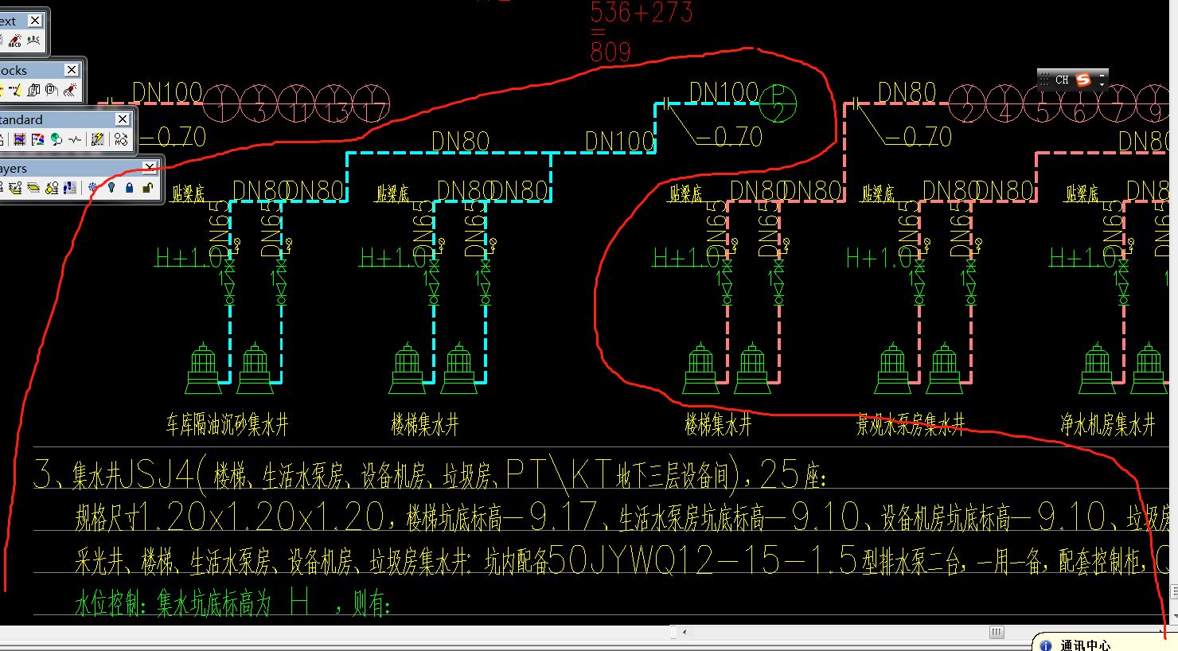1178x651 pixels.
Task: Click the red-blue grid image icon in Standard toolbar
Action: (20, 139)
